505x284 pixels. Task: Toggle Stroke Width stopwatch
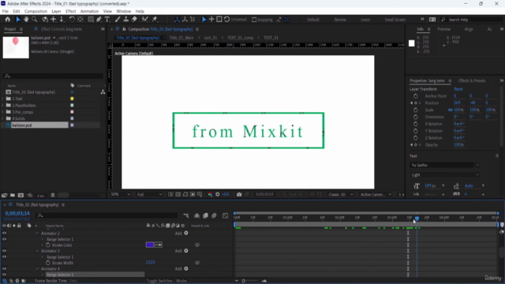point(48,263)
